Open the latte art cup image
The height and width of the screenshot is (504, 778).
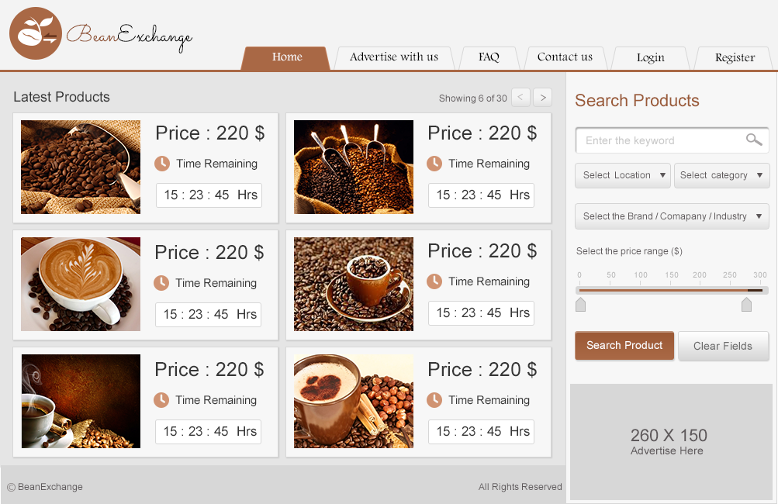81,285
